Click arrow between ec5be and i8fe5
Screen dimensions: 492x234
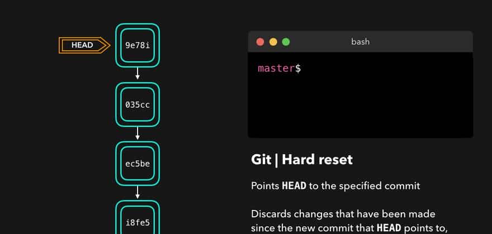pos(138,193)
